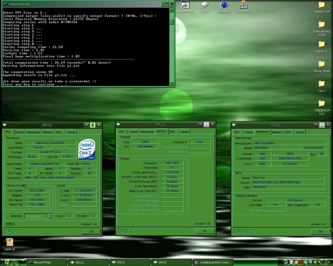This screenshot has height=266, width=333.
Task: Click OK in the CPU-Z Memory window
Action: [x=205, y=231]
